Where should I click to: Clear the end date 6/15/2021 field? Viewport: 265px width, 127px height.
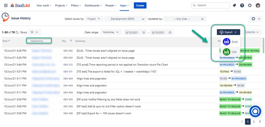point(170,32)
